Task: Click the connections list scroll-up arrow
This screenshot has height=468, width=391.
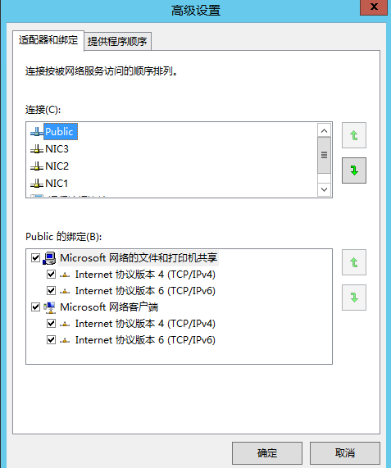Action: click(x=324, y=131)
